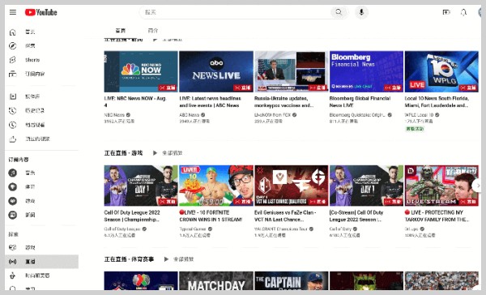The width and height of the screenshot is (486, 295).
Task: Play all in live sports section
Action: [x=179, y=259]
